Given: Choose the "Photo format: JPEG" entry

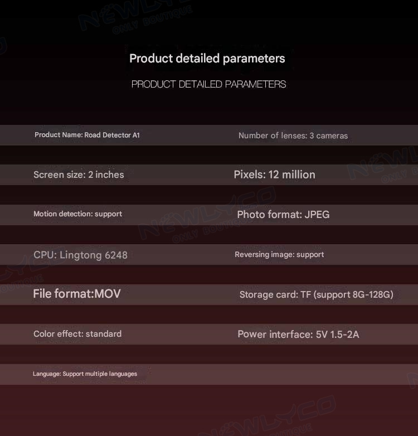Looking at the screenshot, I should click(283, 215).
